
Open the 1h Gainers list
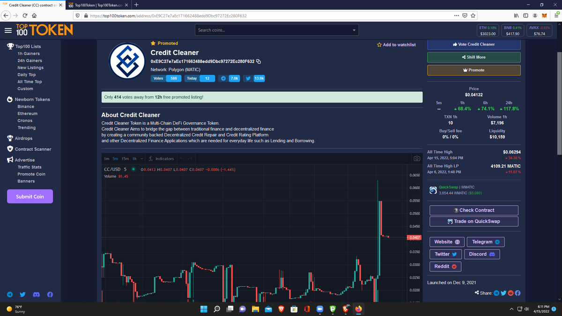[x=29, y=53]
